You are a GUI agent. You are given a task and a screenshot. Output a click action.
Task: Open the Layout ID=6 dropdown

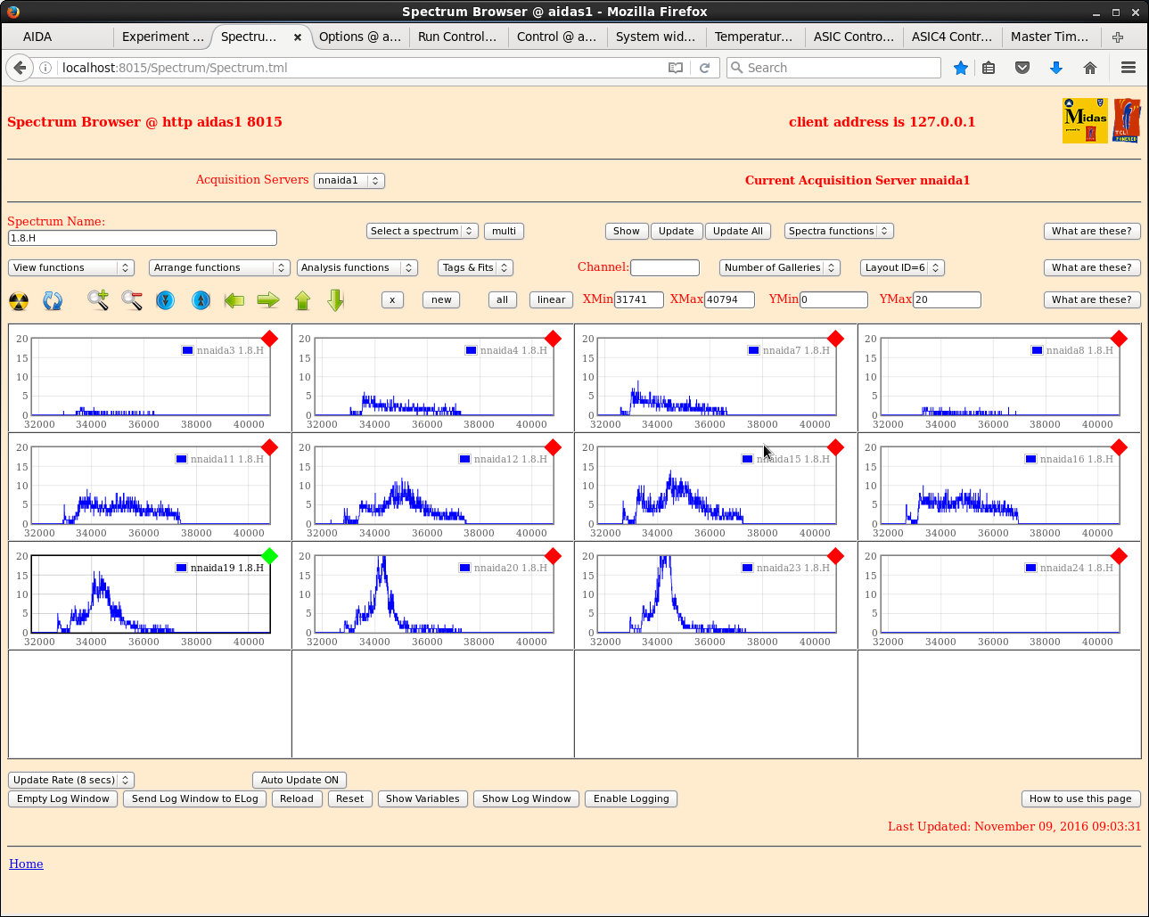902,267
